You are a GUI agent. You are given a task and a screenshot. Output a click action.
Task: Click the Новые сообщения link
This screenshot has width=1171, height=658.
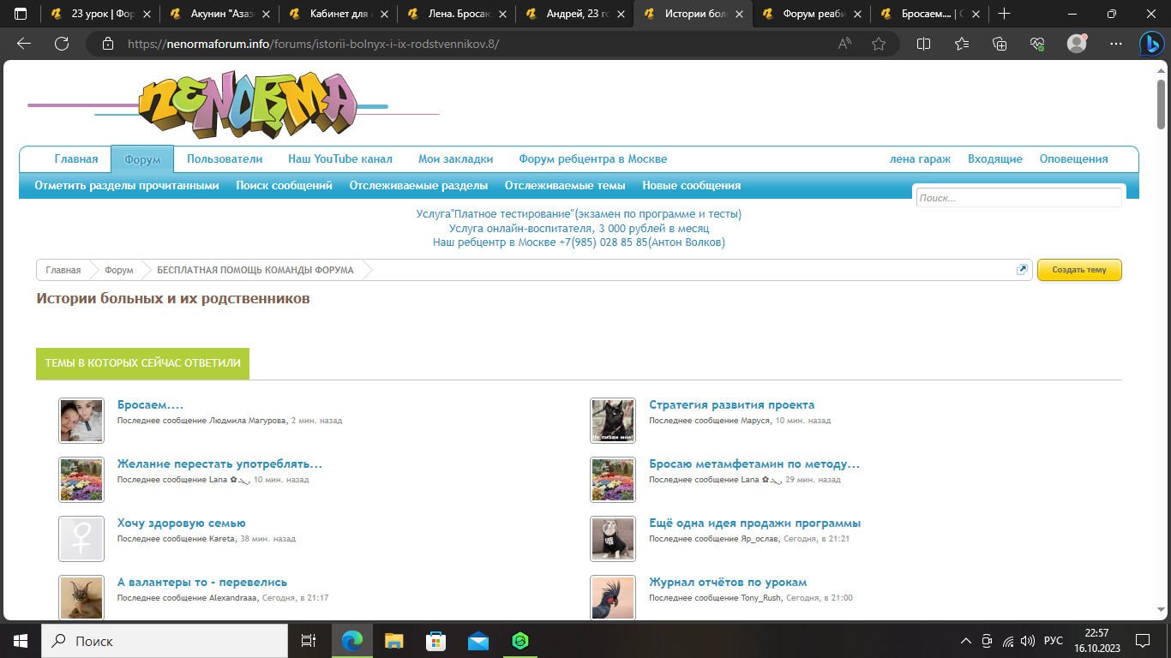click(691, 186)
